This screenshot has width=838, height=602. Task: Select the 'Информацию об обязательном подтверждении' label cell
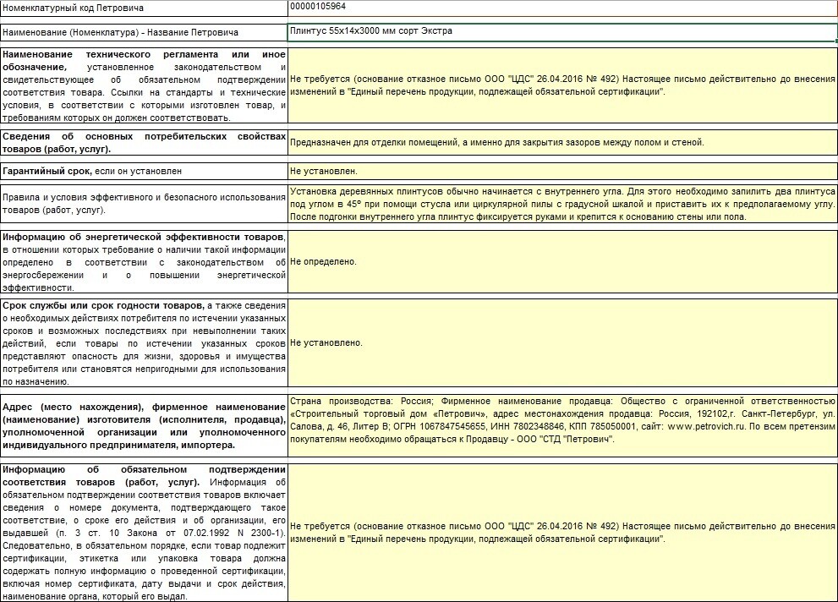(144, 532)
